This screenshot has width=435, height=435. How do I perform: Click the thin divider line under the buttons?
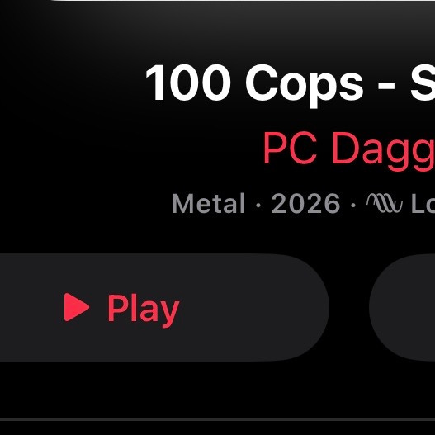(x=218, y=419)
